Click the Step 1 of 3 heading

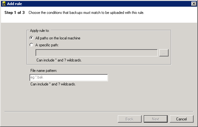[x=15, y=13]
